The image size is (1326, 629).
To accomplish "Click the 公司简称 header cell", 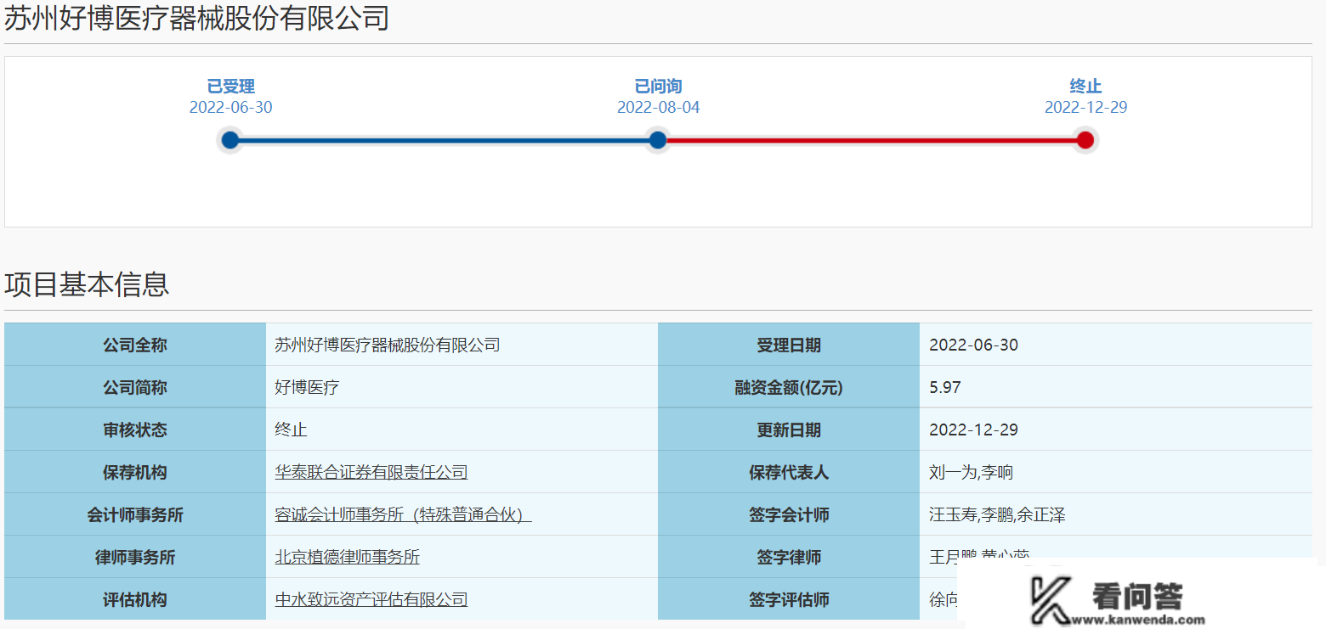I will (x=135, y=387).
